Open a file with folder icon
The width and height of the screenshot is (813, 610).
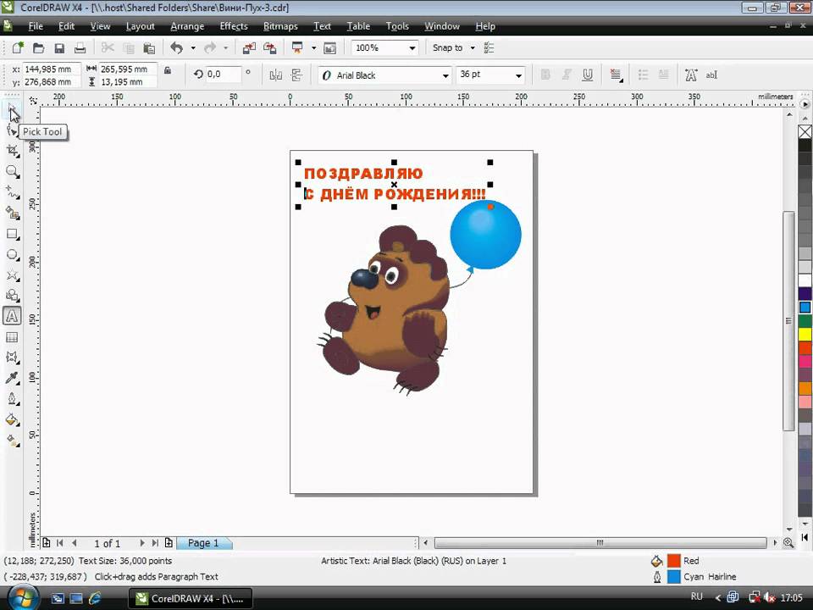point(38,48)
